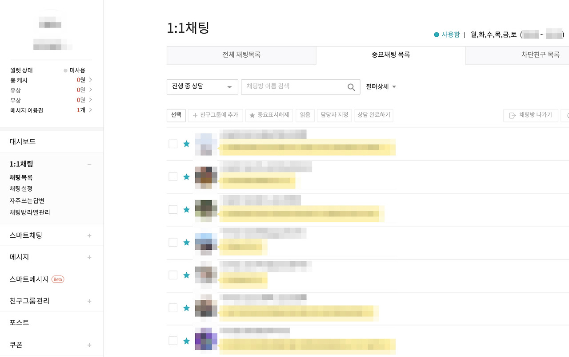The width and height of the screenshot is (569, 357).
Task: Click the 읽음 mark-as-read button
Action: pos(305,115)
